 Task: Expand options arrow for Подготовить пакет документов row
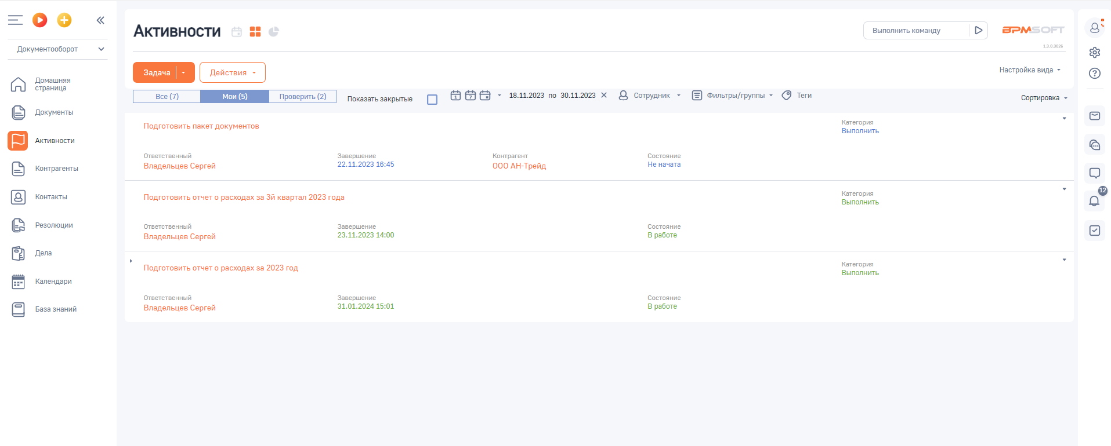click(1065, 119)
